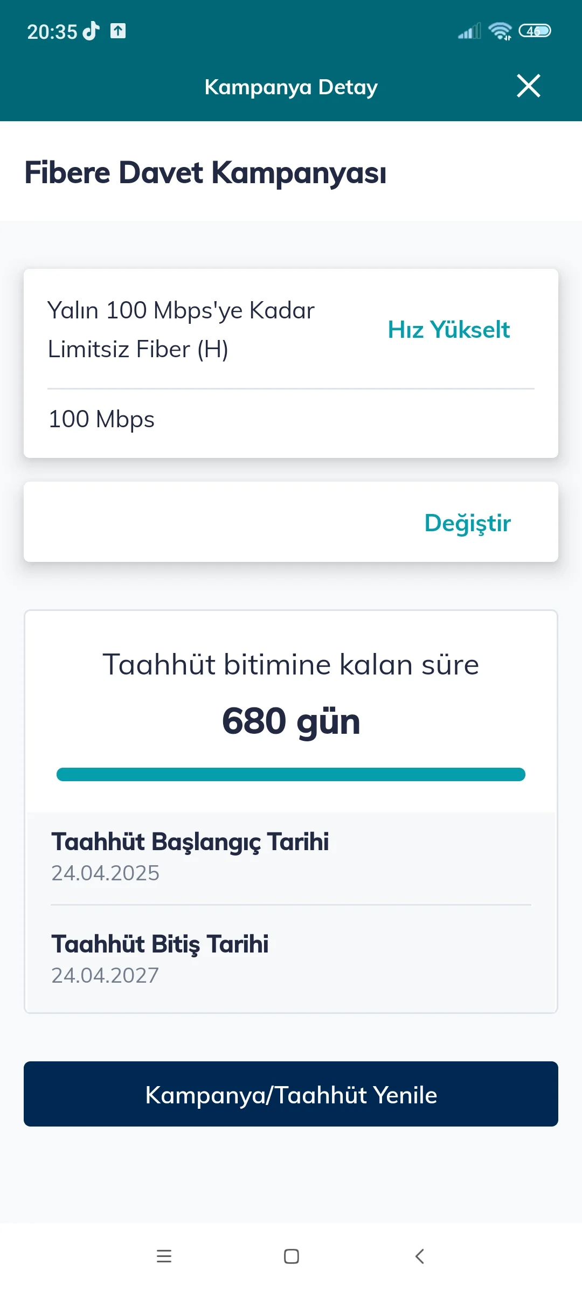582x1293 pixels.
Task: Tap the 680 gün remaining text
Action: pyautogui.click(x=291, y=721)
